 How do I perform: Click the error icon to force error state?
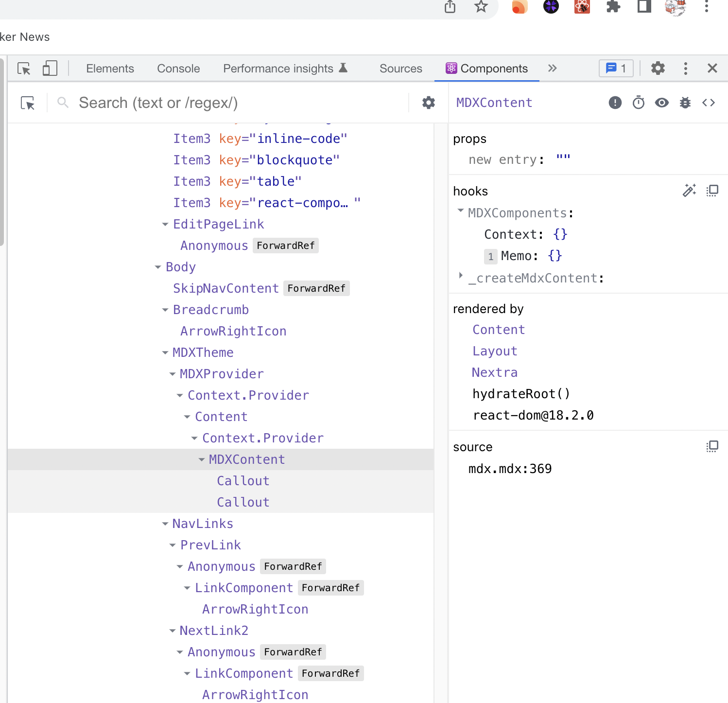tap(615, 103)
